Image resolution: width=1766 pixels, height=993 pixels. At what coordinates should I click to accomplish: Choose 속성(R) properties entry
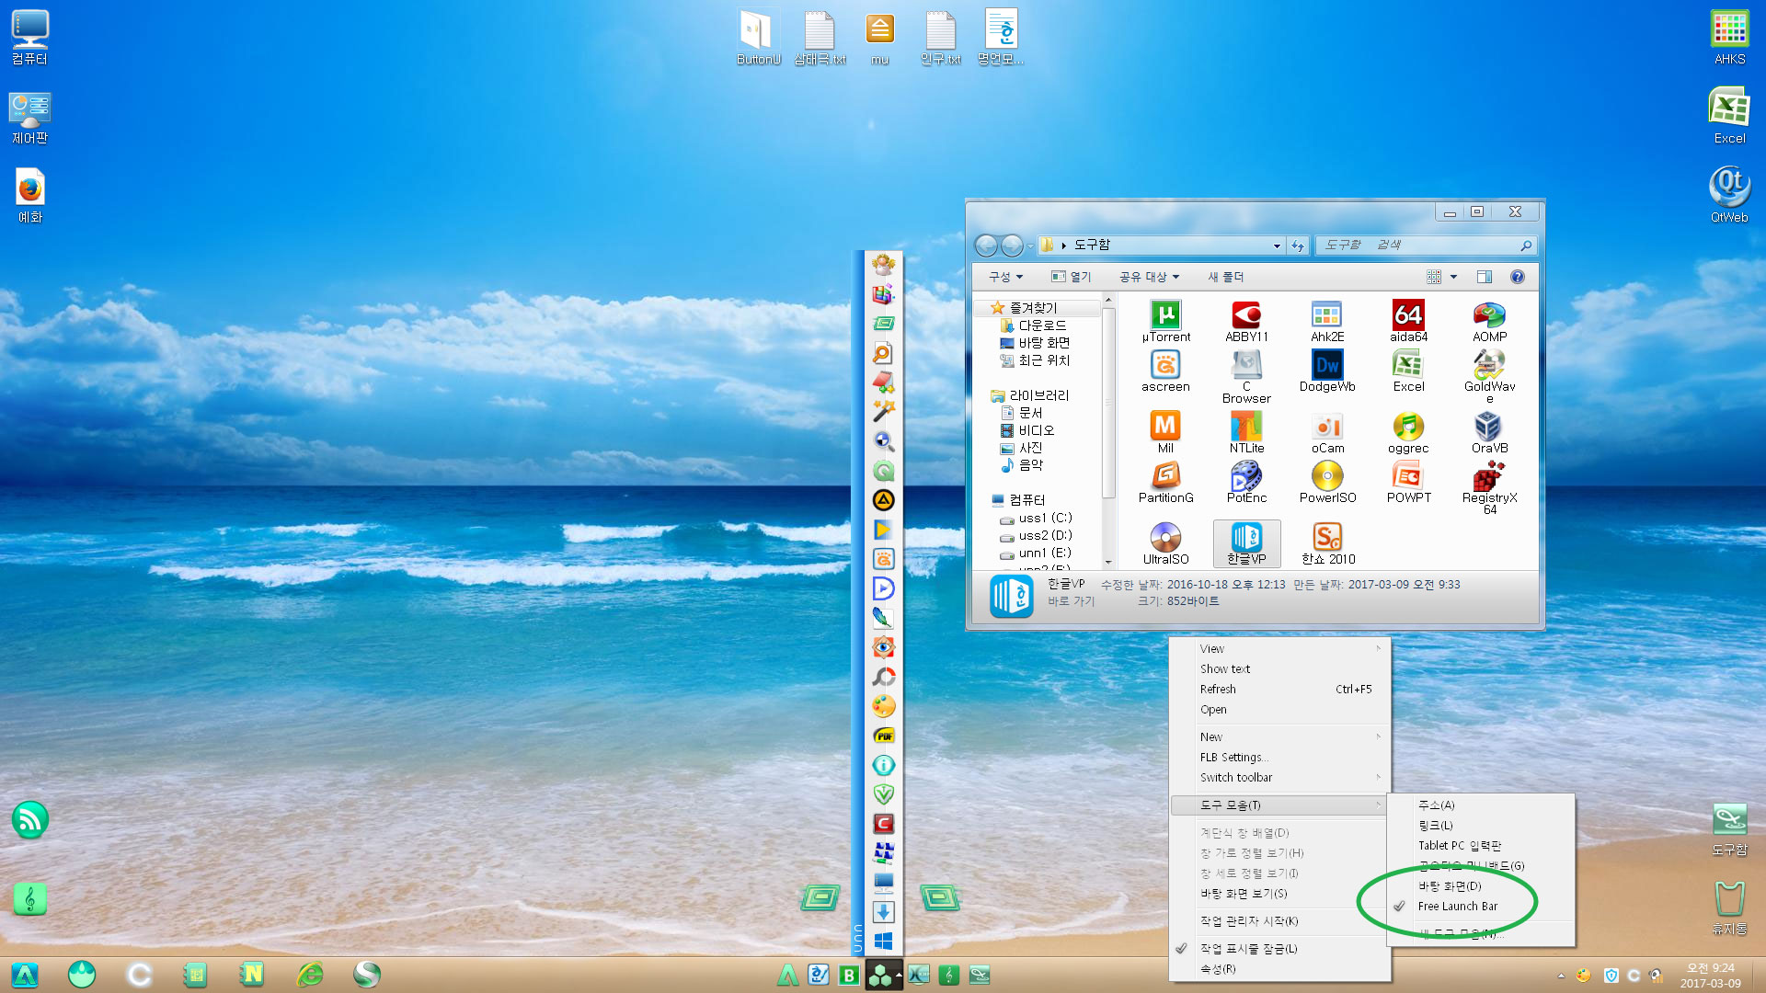(1279, 969)
